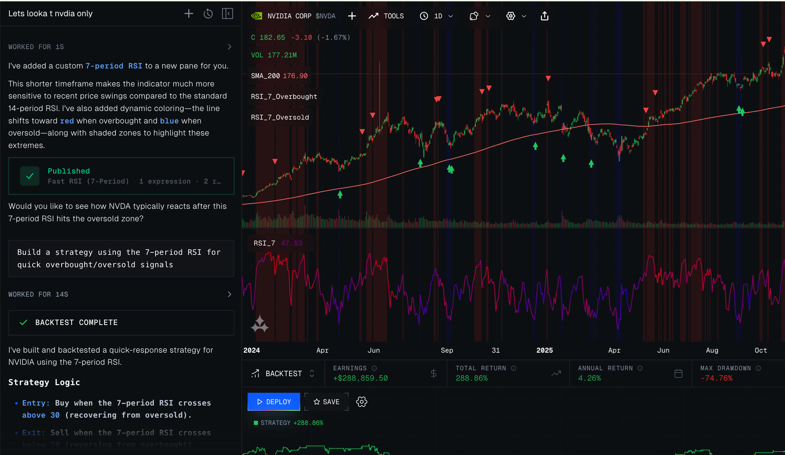785x455 pixels.
Task: Click the 2025 time axis label
Action: pos(545,350)
